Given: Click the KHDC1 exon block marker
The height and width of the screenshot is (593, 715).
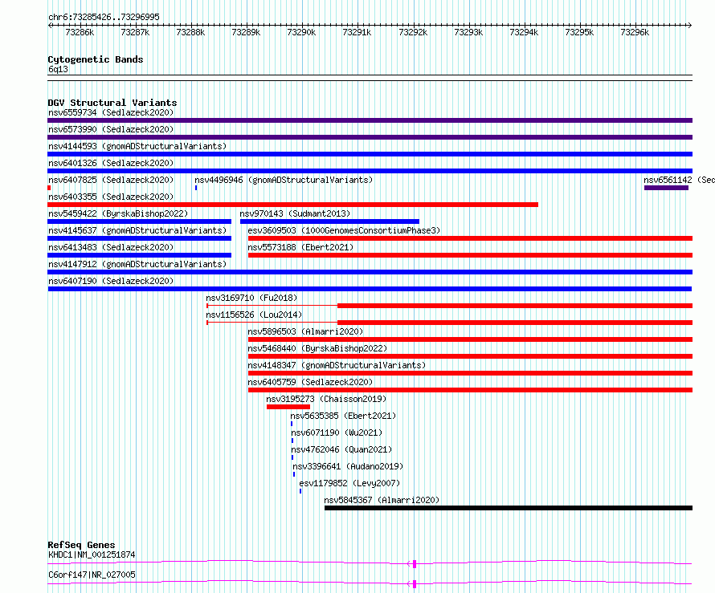Looking at the screenshot, I should coord(415,564).
